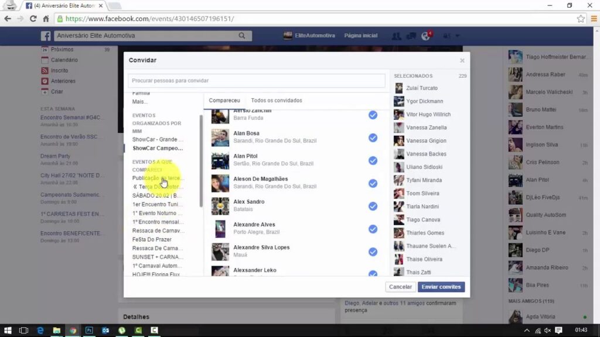Select SUNSET + CARNA... event

pos(158,257)
